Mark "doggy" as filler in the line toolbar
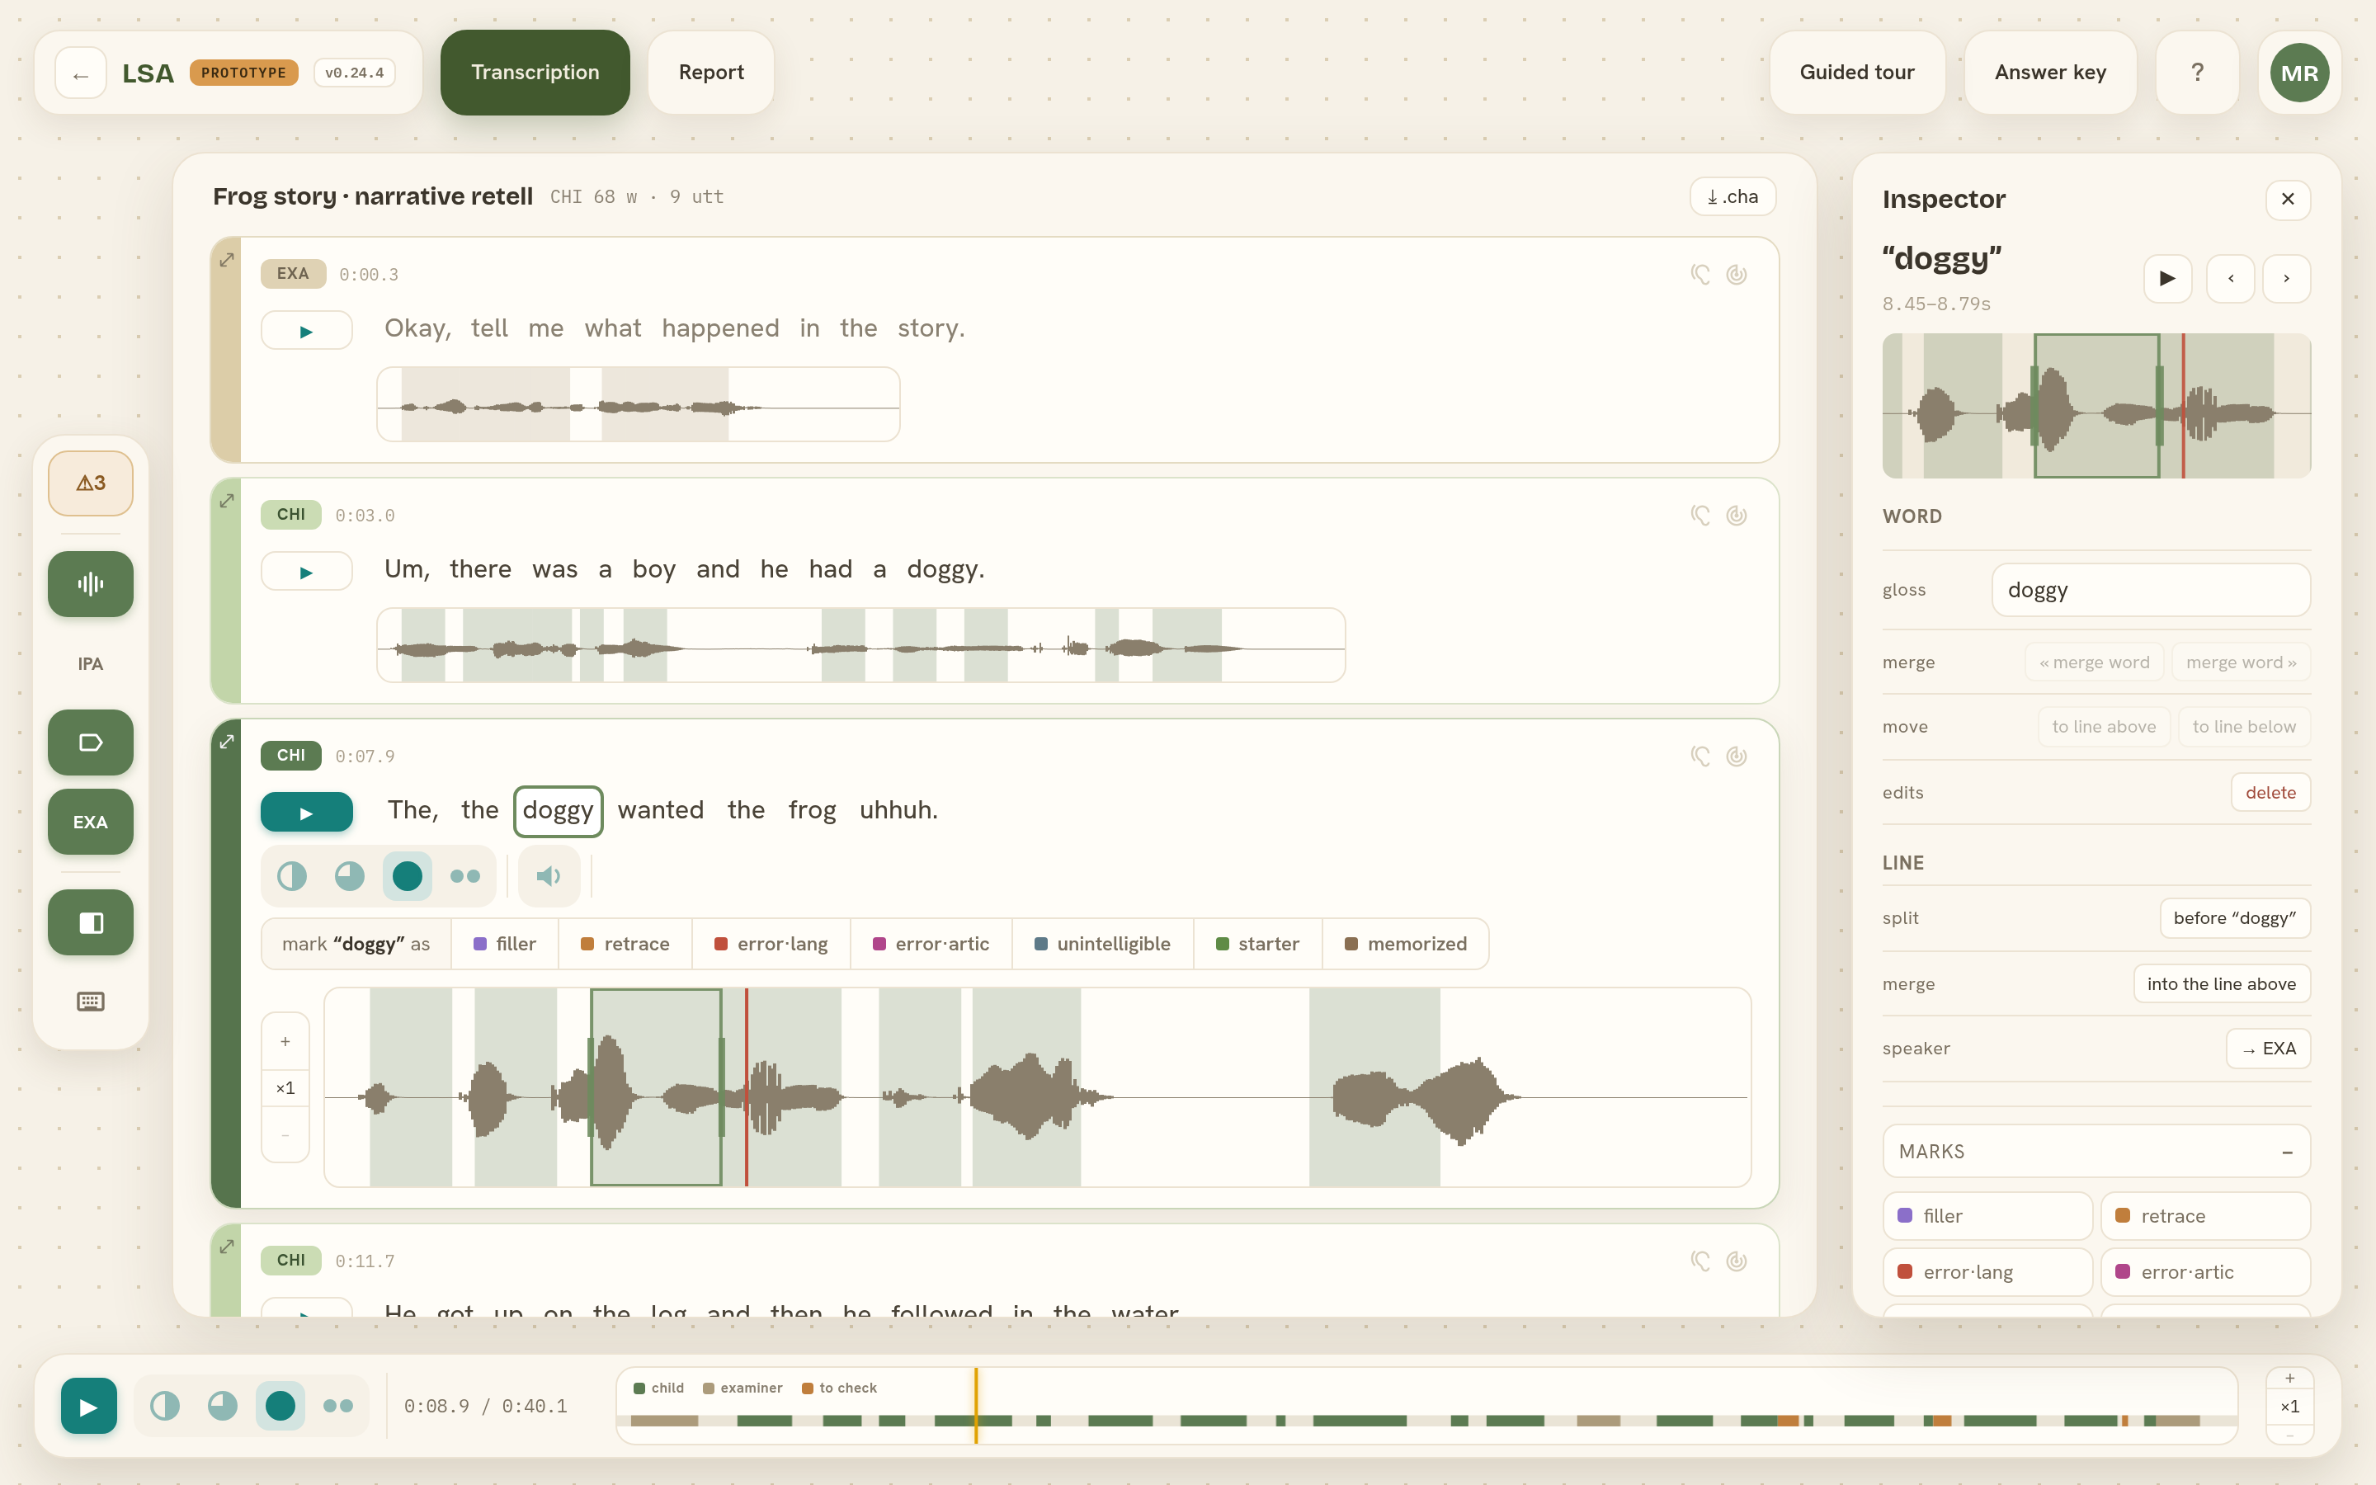 coord(505,944)
